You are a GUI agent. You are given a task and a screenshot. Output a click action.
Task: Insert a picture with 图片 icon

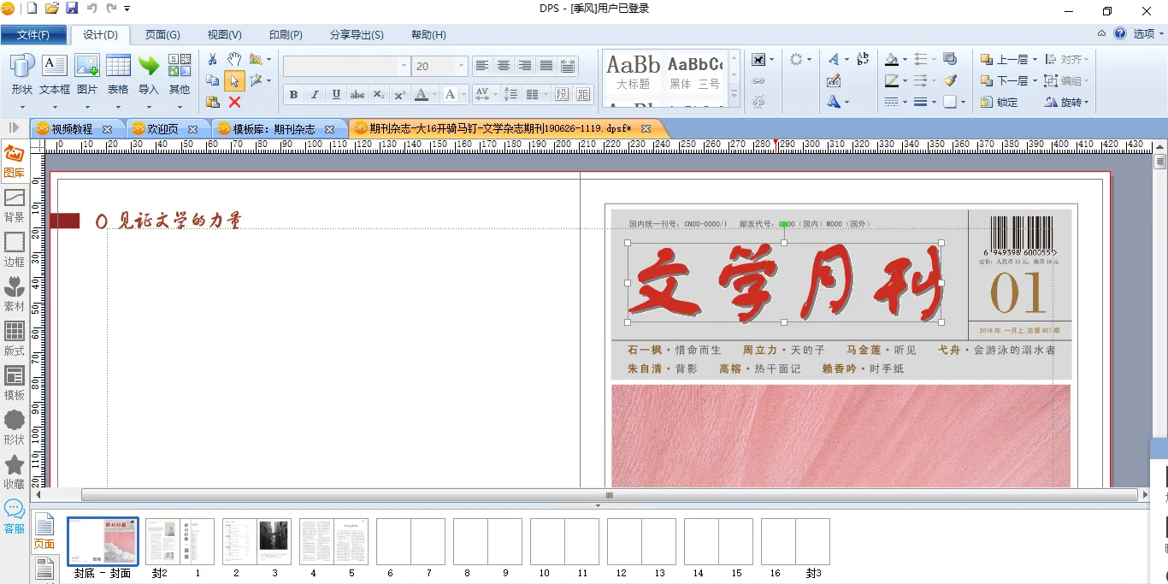tap(87, 66)
